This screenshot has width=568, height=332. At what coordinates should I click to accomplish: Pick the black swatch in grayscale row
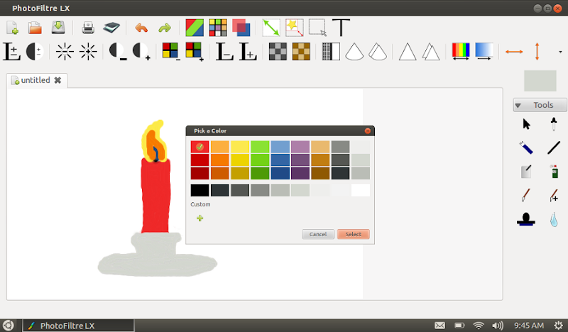click(x=200, y=190)
